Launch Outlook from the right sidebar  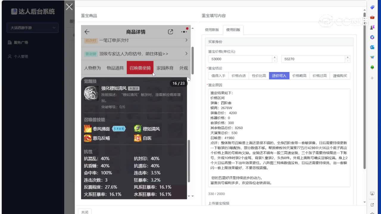(372, 48)
